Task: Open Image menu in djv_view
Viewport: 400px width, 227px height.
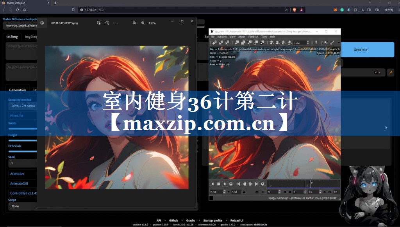Action: (242, 37)
